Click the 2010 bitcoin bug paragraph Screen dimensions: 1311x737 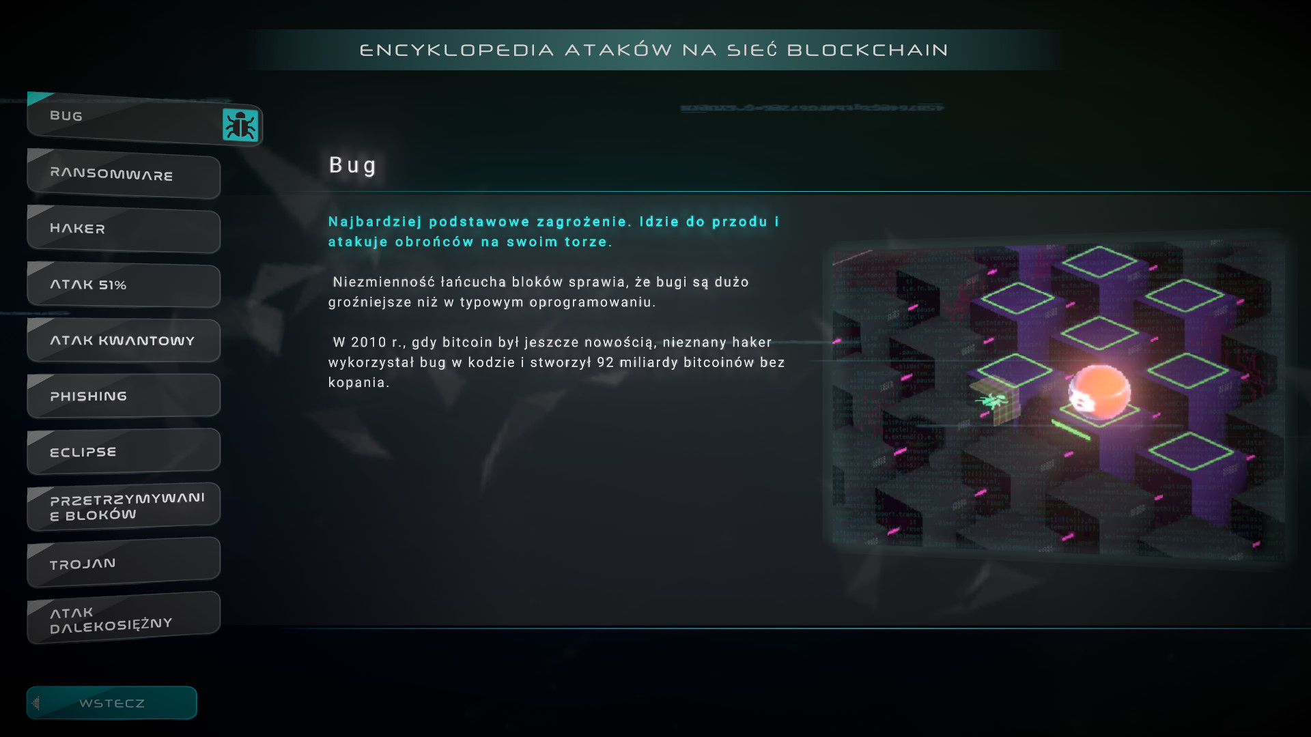coord(556,362)
